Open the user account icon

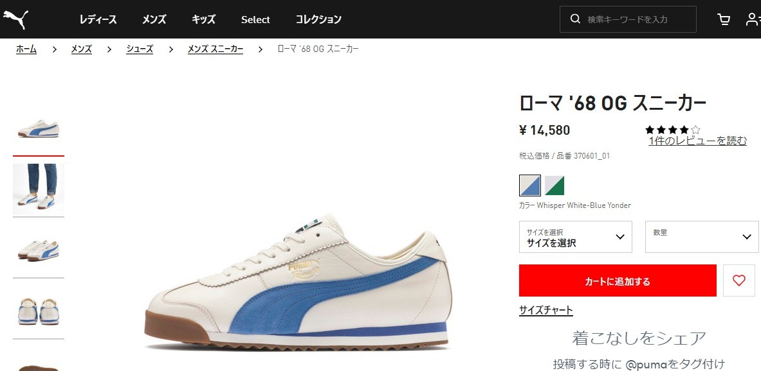(751, 19)
